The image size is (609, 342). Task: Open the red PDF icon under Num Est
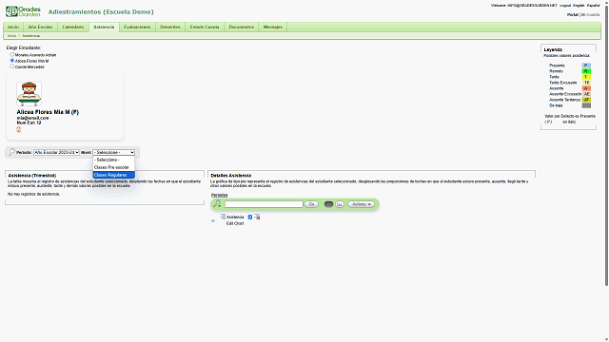pyautogui.click(x=19, y=129)
